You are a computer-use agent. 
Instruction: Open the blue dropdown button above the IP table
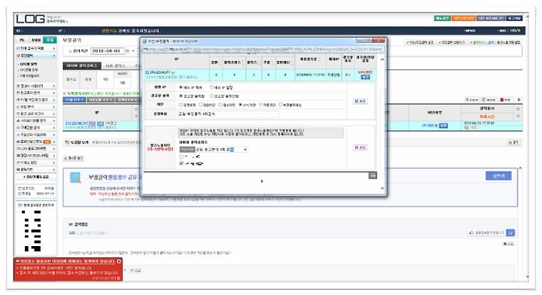[74, 100]
